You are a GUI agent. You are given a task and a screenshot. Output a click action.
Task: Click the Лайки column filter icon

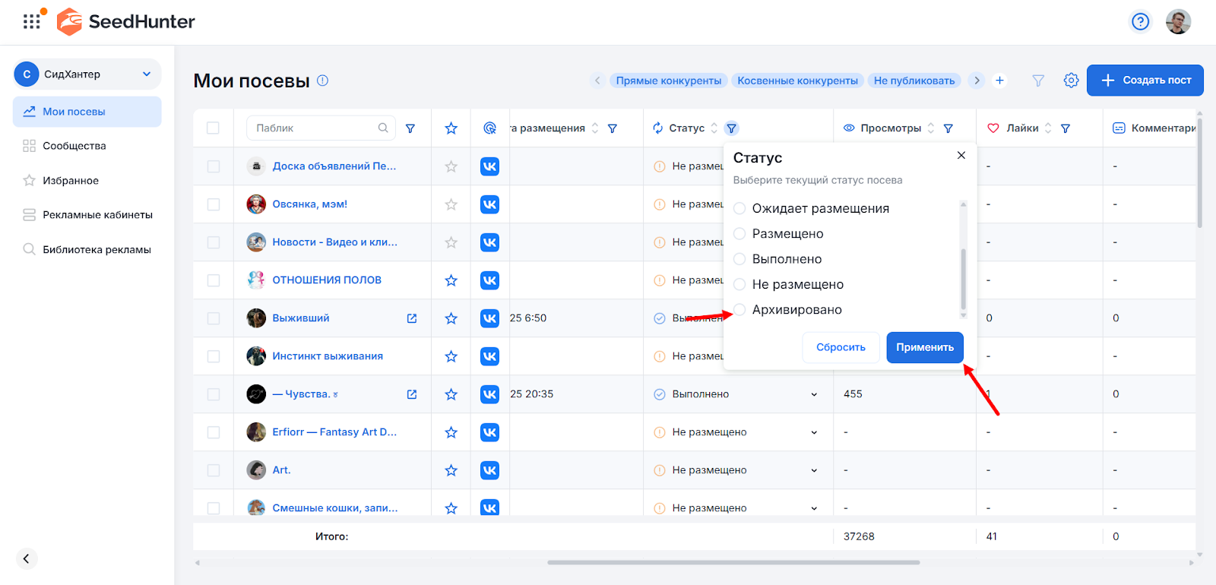(x=1065, y=128)
